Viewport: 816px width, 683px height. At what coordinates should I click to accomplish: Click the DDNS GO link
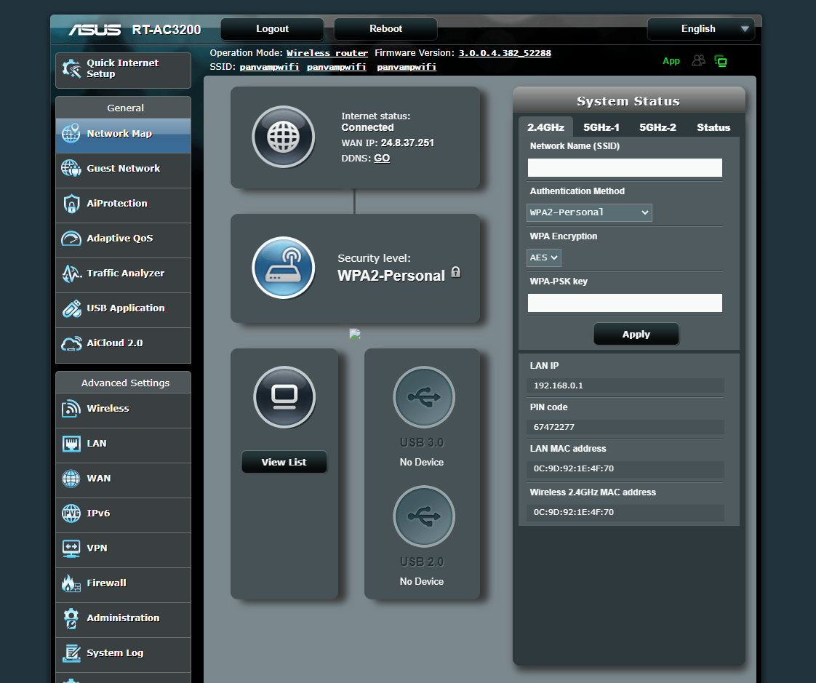(x=382, y=158)
